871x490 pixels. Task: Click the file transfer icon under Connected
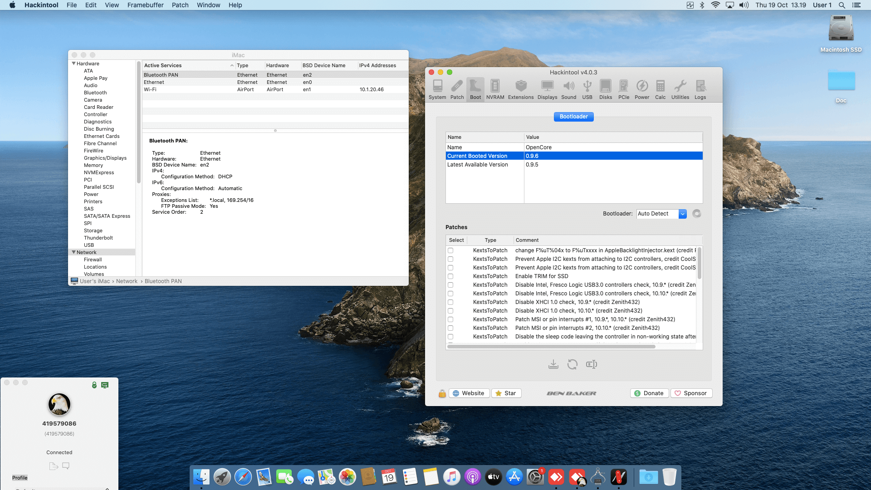pos(54,466)
